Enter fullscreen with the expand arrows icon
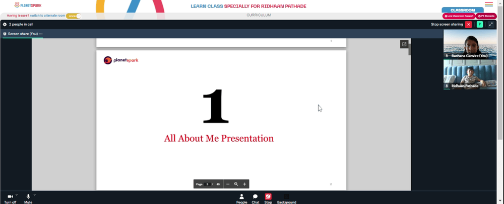The height and width of the screenshot is (204, 504). 491,24
